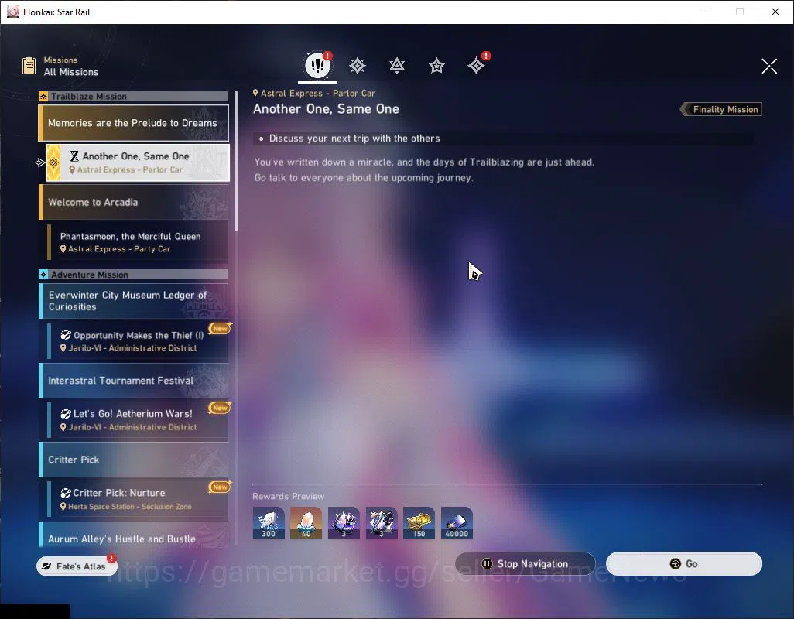
Task: Collapse Everwinter City Museum Ledger of Curiosities
Action: pos(134,301)
